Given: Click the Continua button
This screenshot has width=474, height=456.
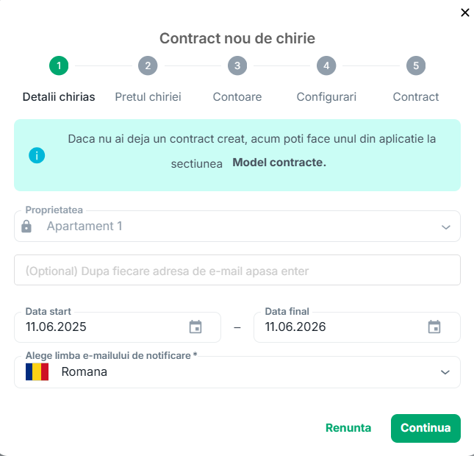Looking at the screenshot, I should click(x=425, y=428).
